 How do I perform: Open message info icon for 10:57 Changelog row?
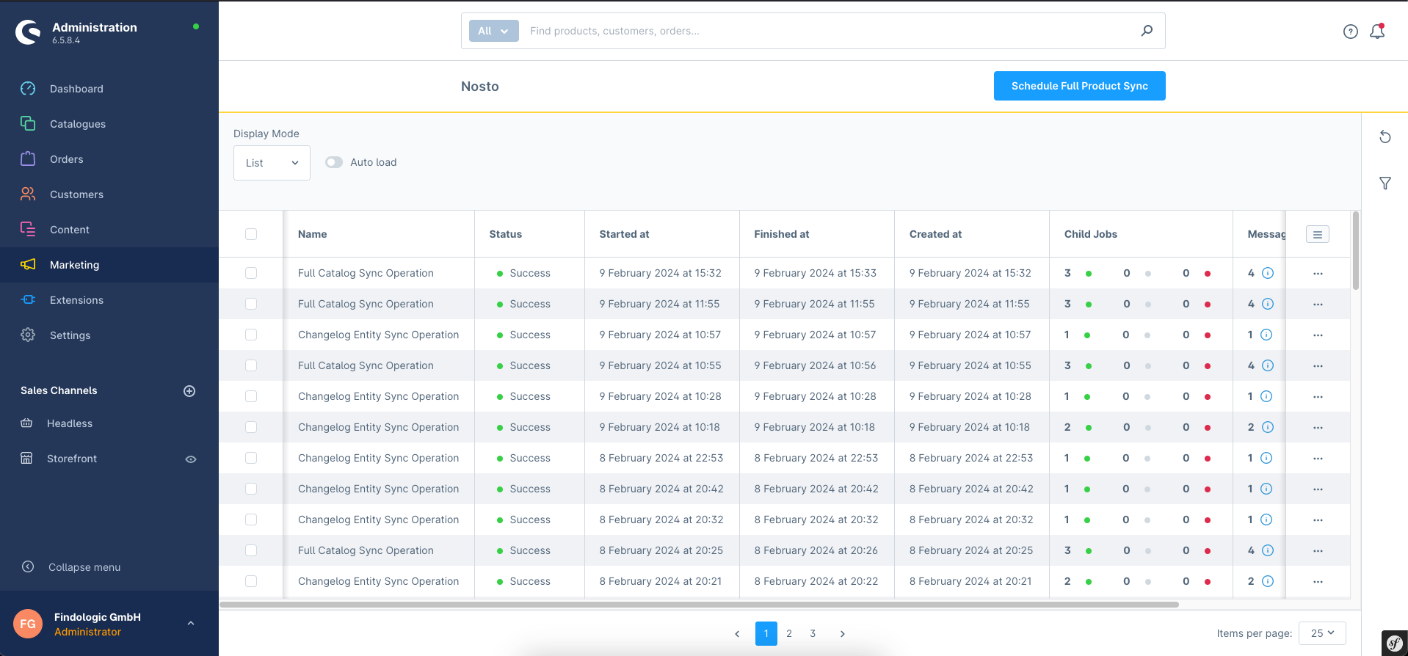[x=1266, y=335]
